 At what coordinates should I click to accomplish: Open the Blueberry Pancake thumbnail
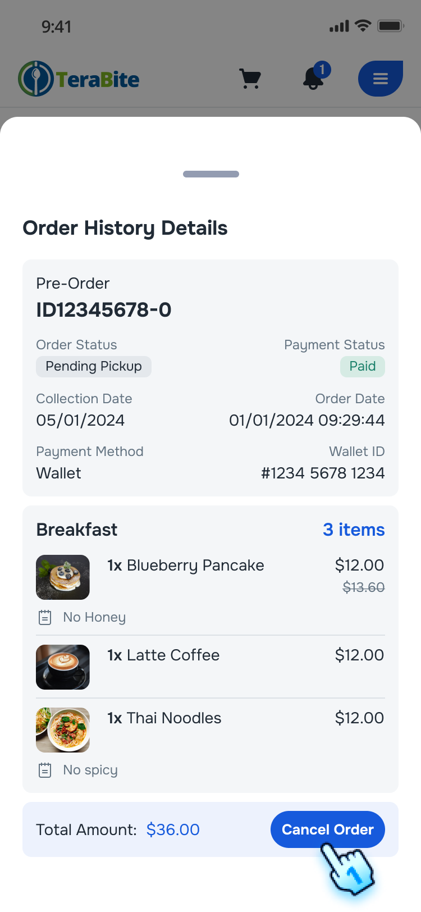(x=62, y=577)
